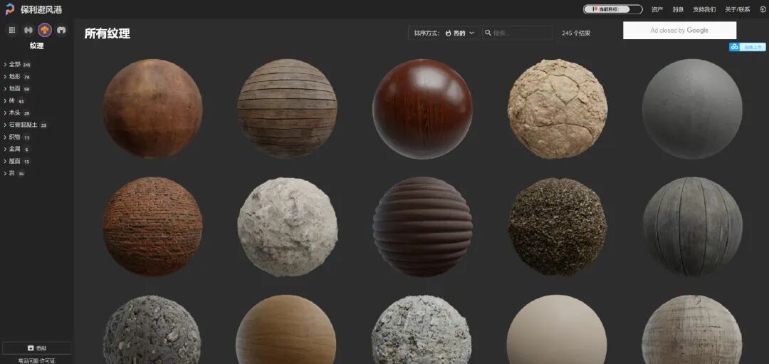Expand the 屋面 category chevron
This screenshot has width=769, height=364.
[x=5, y=161]
